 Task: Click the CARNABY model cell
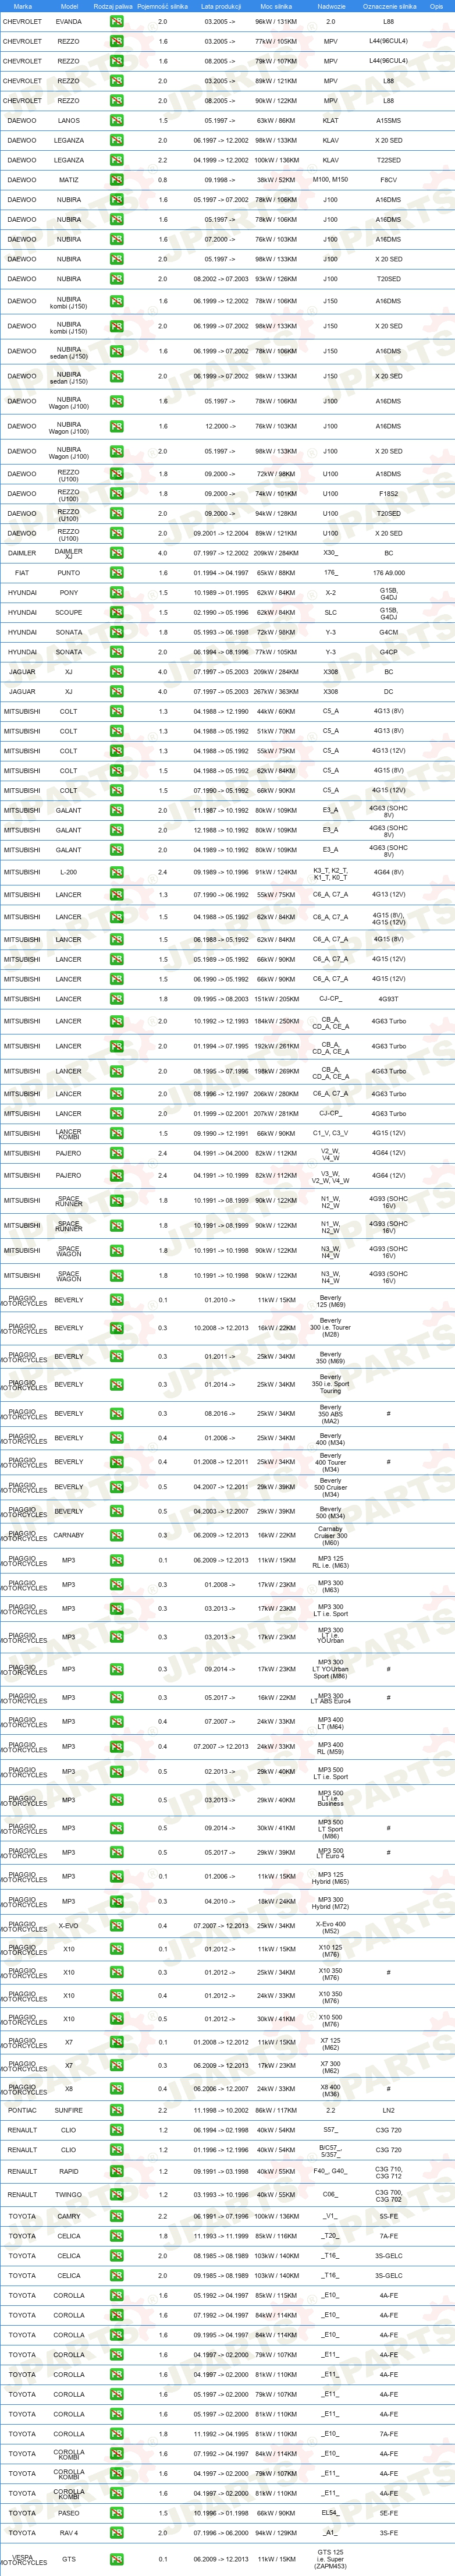click(69, 1535)
